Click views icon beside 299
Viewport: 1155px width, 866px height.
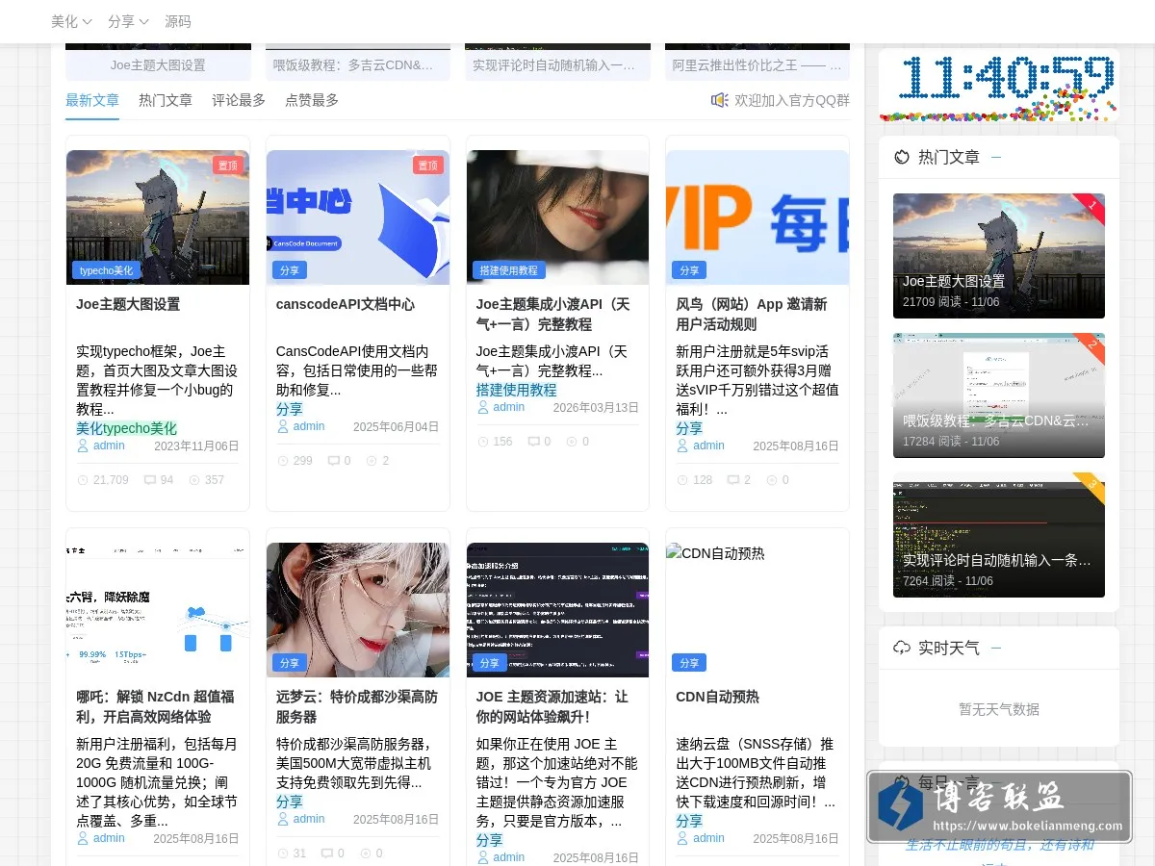click(x=283, y=461)
